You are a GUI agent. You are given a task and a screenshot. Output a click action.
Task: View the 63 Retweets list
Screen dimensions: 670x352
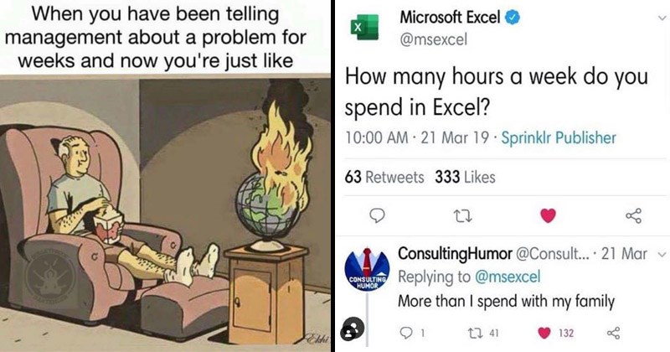coord(384,177)
